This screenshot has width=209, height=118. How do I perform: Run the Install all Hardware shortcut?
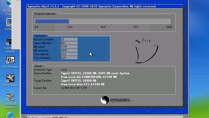[x=10, y=97]
